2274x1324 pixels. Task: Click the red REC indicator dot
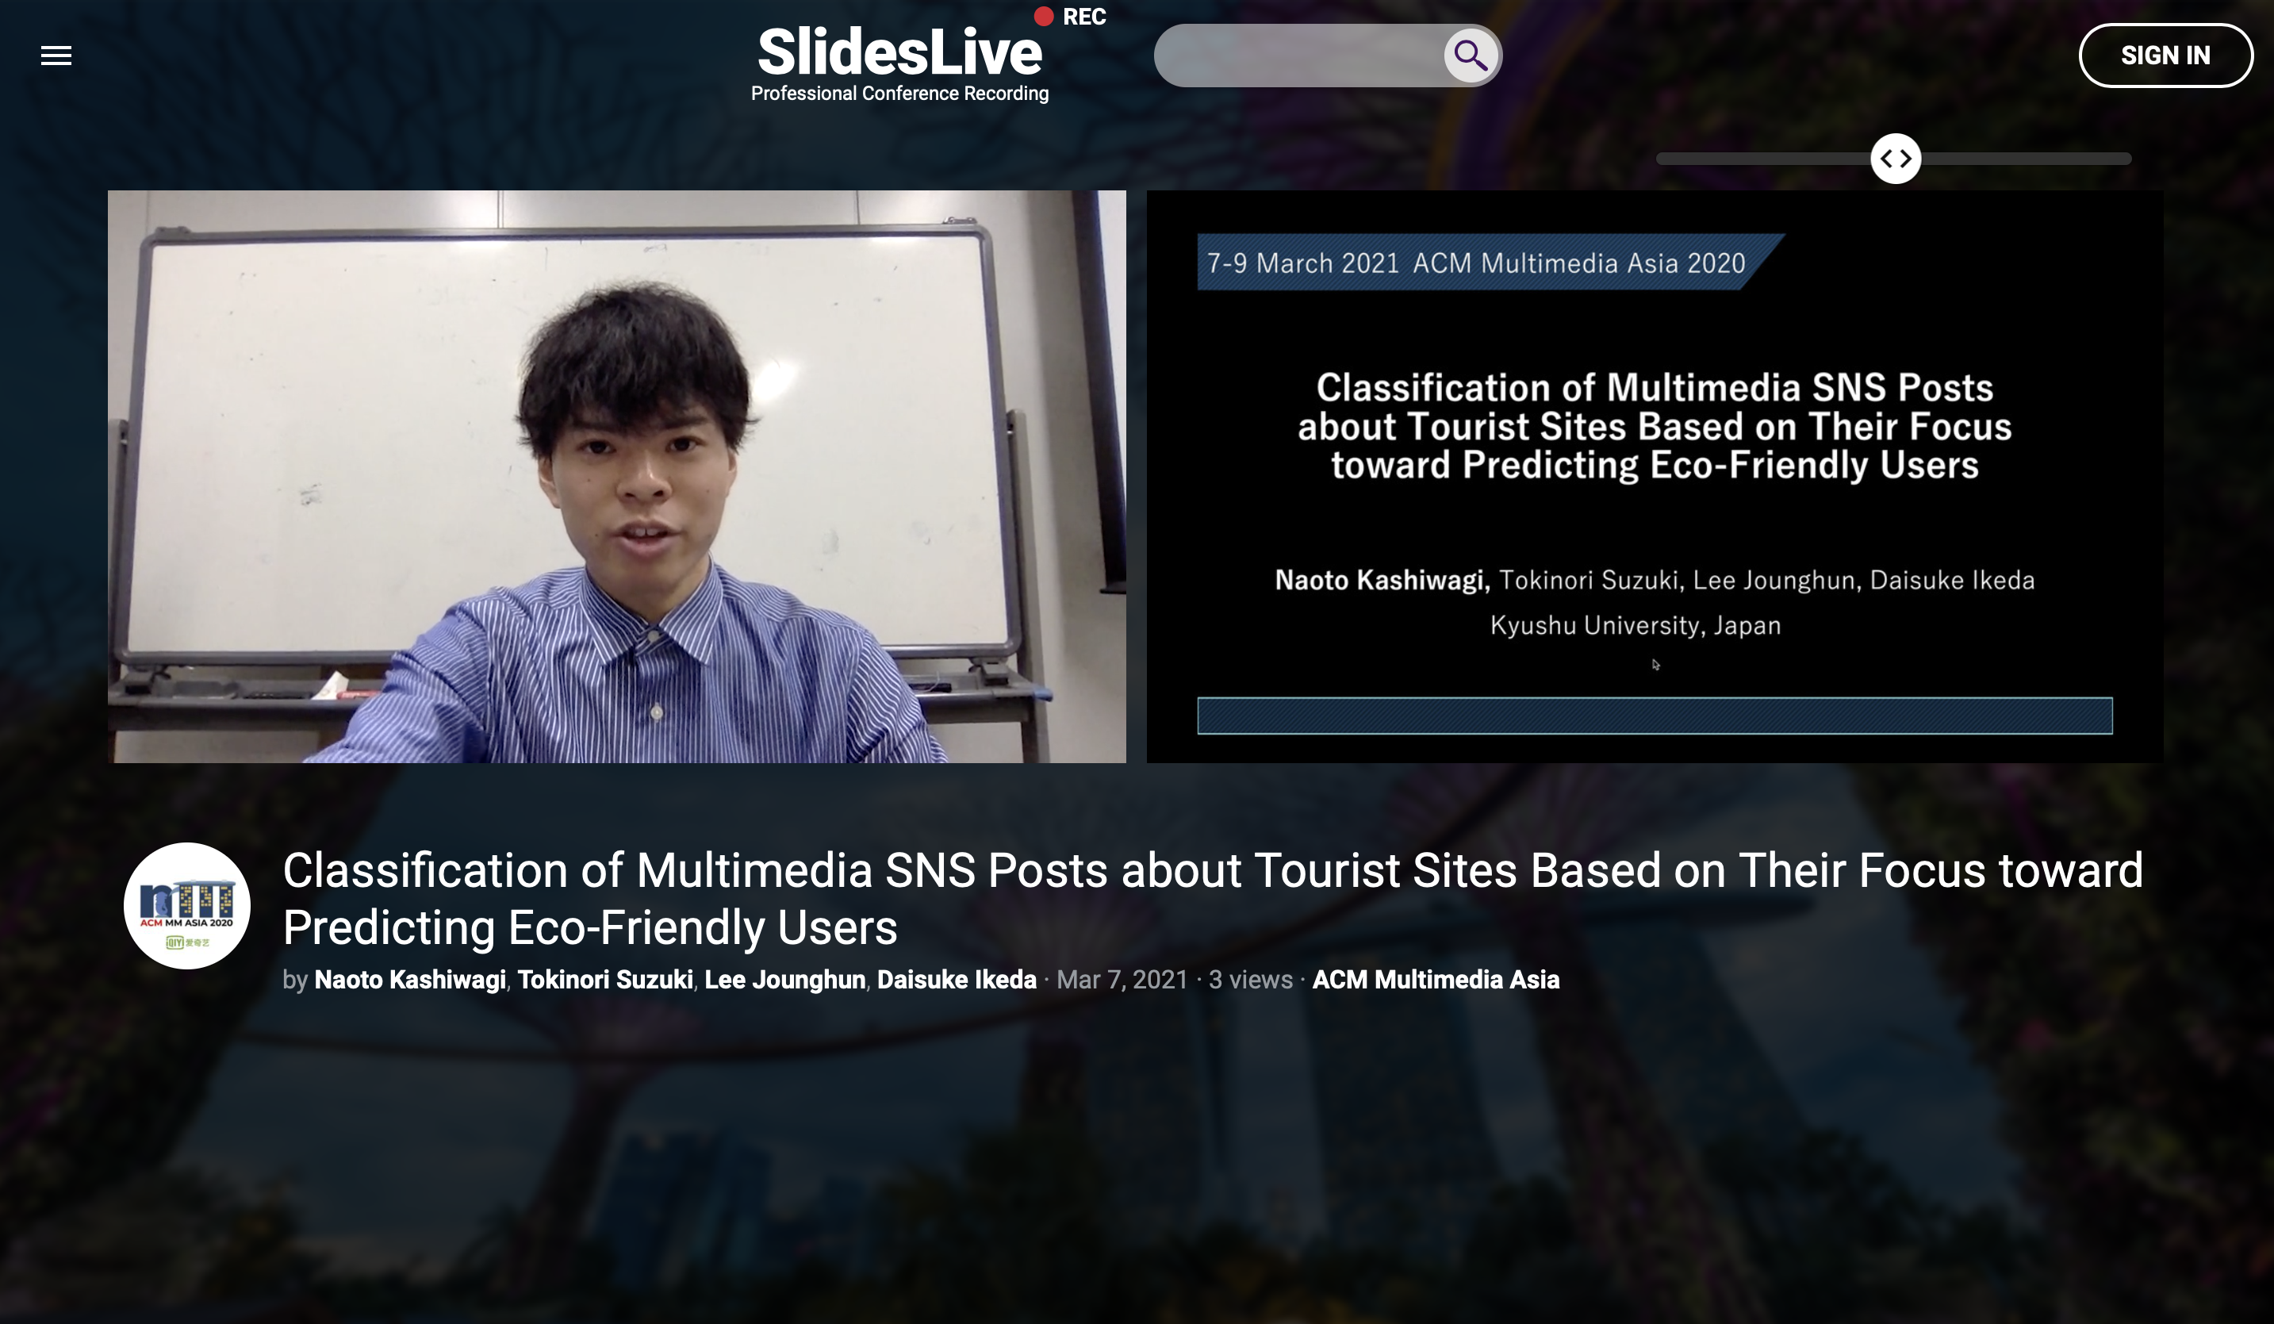coord(1043,16)
